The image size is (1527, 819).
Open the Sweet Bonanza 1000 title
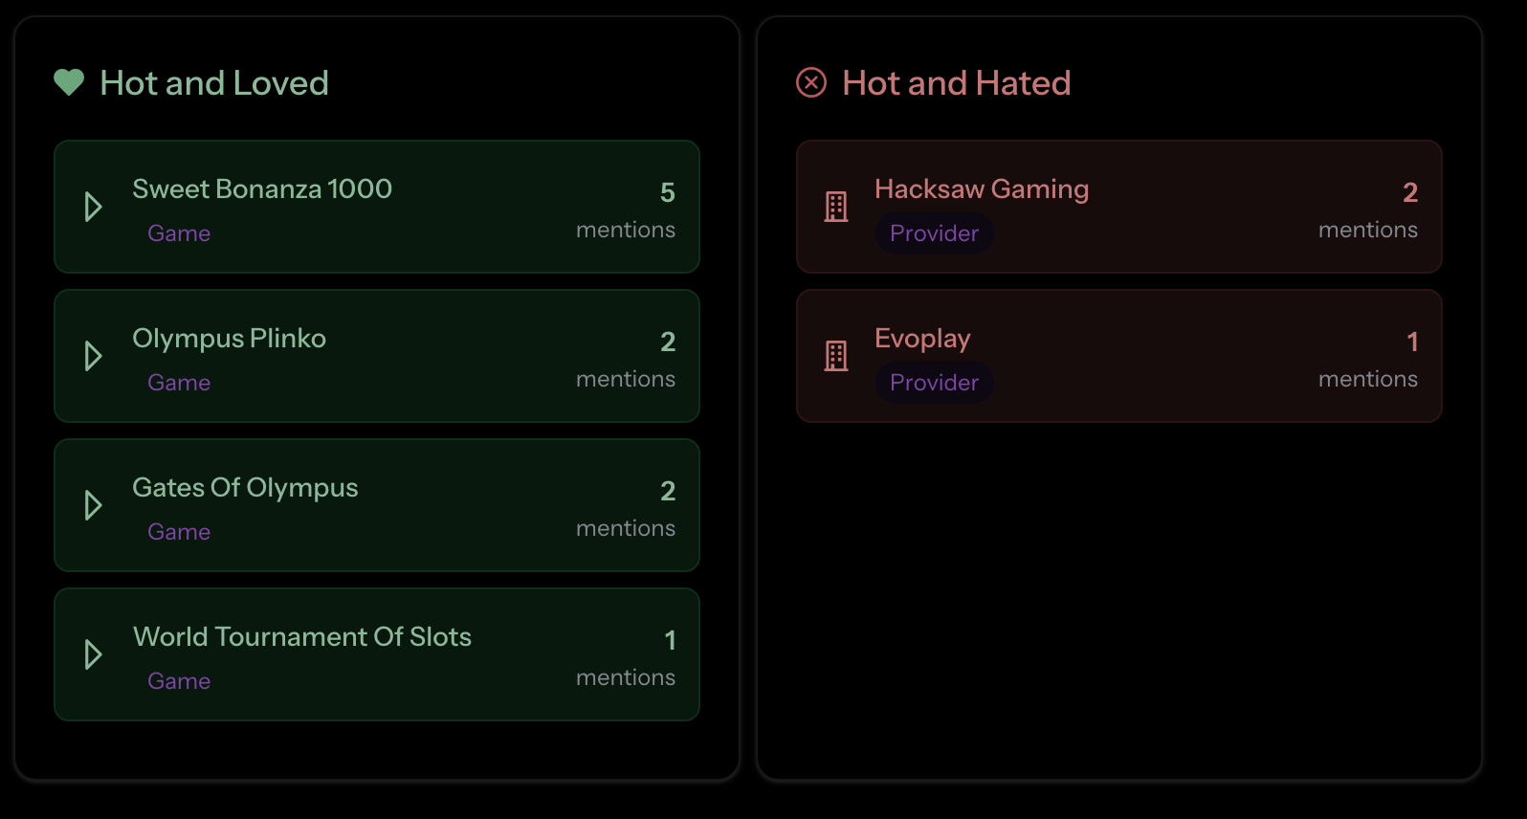[x=262, y=189]
